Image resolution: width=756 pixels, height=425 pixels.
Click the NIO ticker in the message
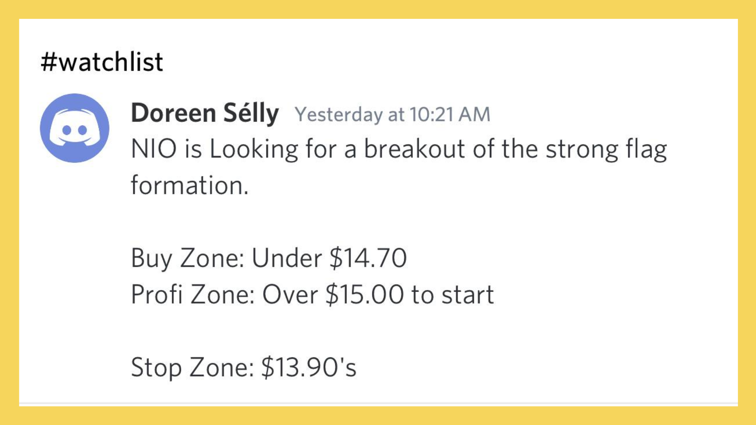pyautogui.click(x=154, y=150)
